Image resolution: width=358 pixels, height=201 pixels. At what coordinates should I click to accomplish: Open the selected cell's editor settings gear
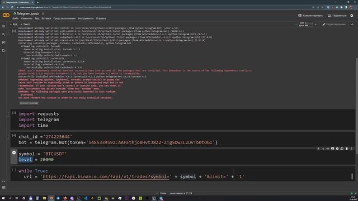(x=337, y=149)
